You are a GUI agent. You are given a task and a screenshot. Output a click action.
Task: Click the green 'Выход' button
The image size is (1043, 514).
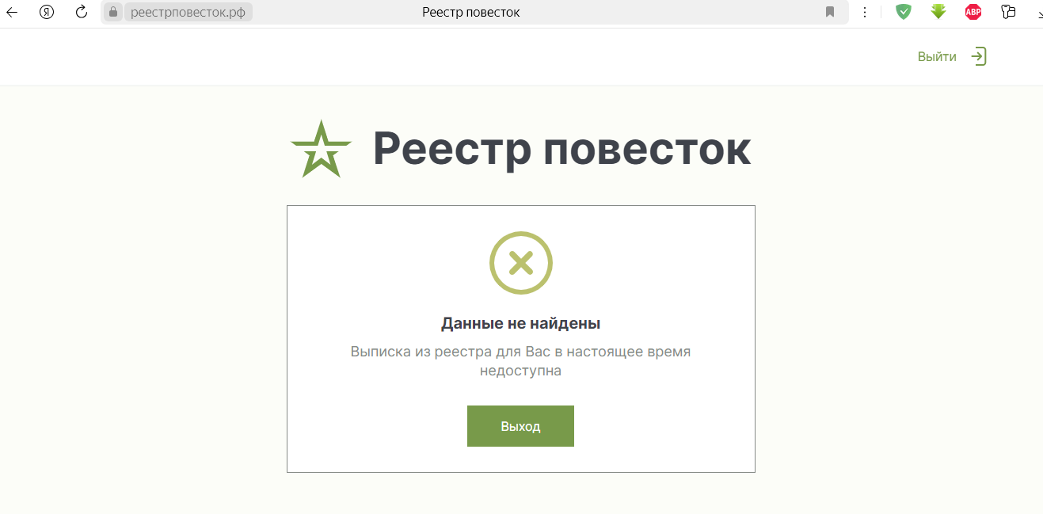pos(520,426)
